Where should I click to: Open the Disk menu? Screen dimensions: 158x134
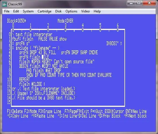58,11
